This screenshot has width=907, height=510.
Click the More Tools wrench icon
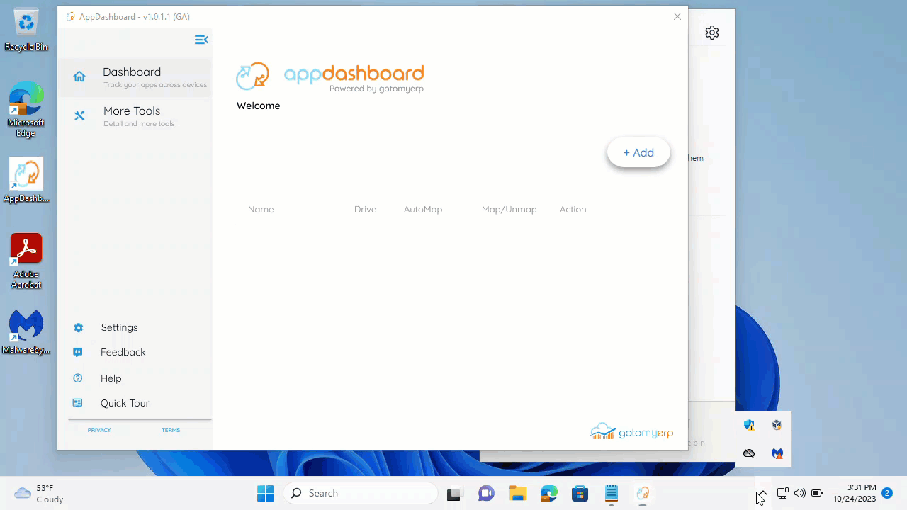pos(79,115)
